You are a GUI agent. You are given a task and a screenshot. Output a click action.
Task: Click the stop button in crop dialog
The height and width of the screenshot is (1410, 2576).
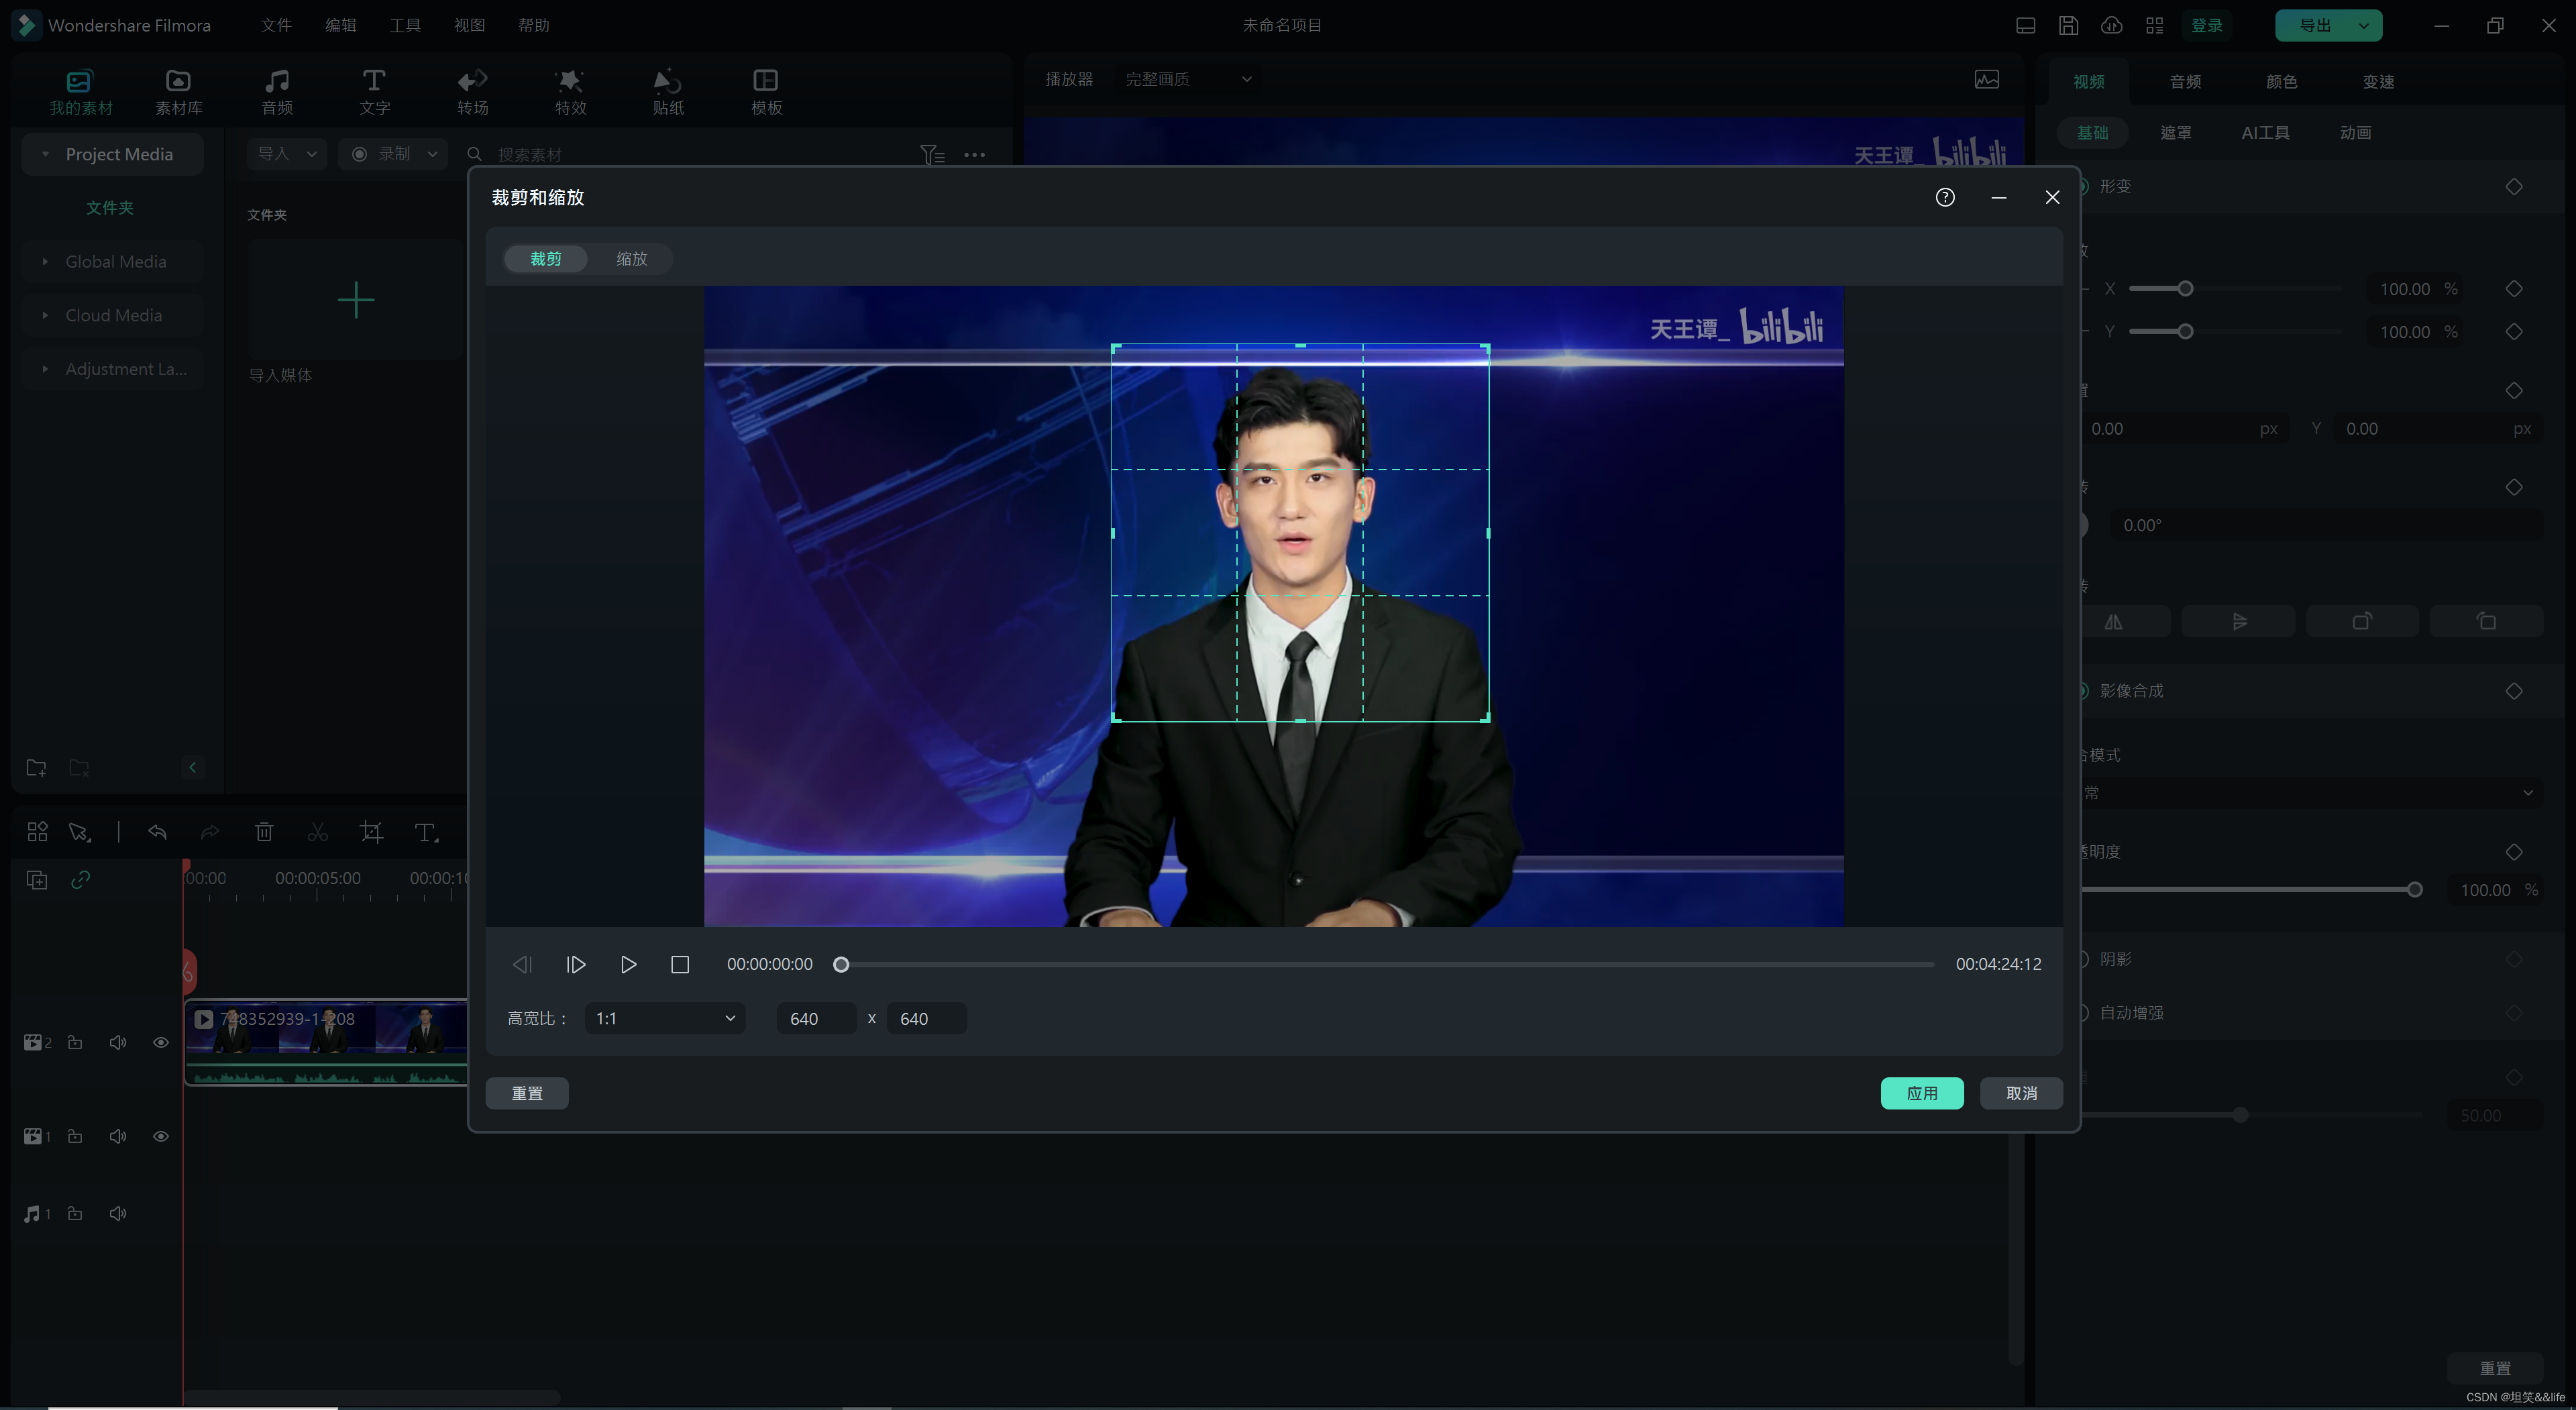pyautogui.click(x=680, y=964)
